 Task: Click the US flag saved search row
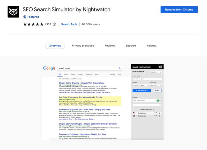147,113
